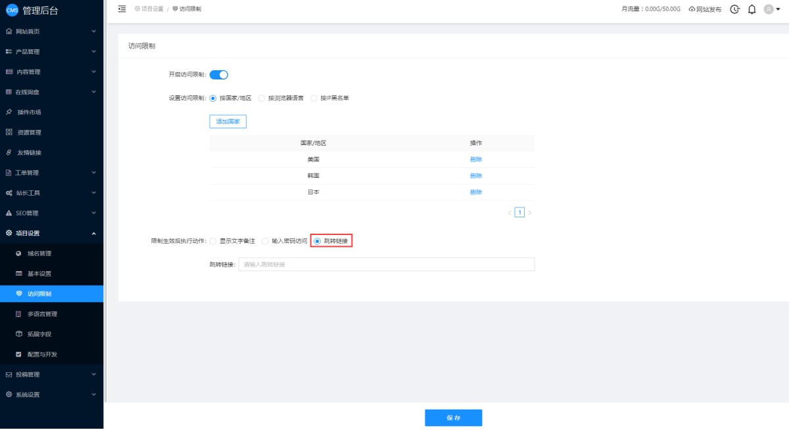
Task: Select the 按浏览器语言 radio option
Action: click(262, 98)
